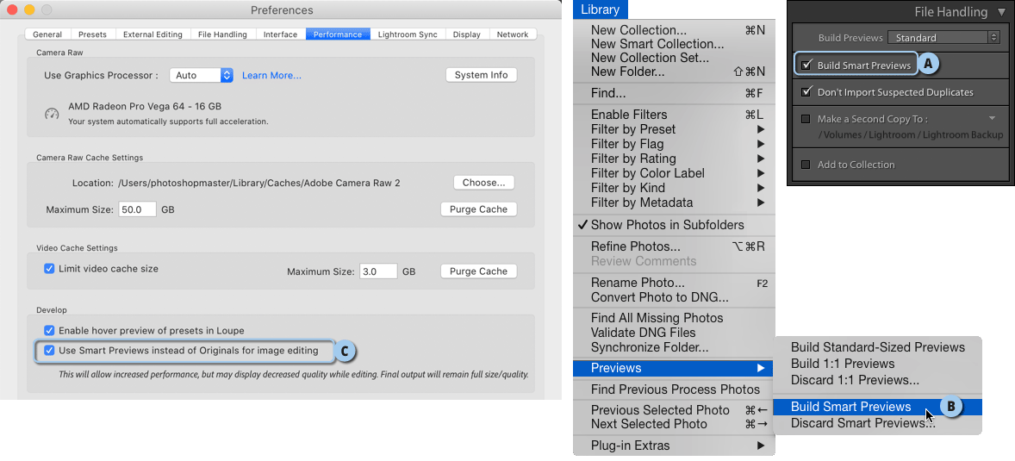
Task: Open the Make a Second Copy To arrow
Action: [x=992, y=119]
